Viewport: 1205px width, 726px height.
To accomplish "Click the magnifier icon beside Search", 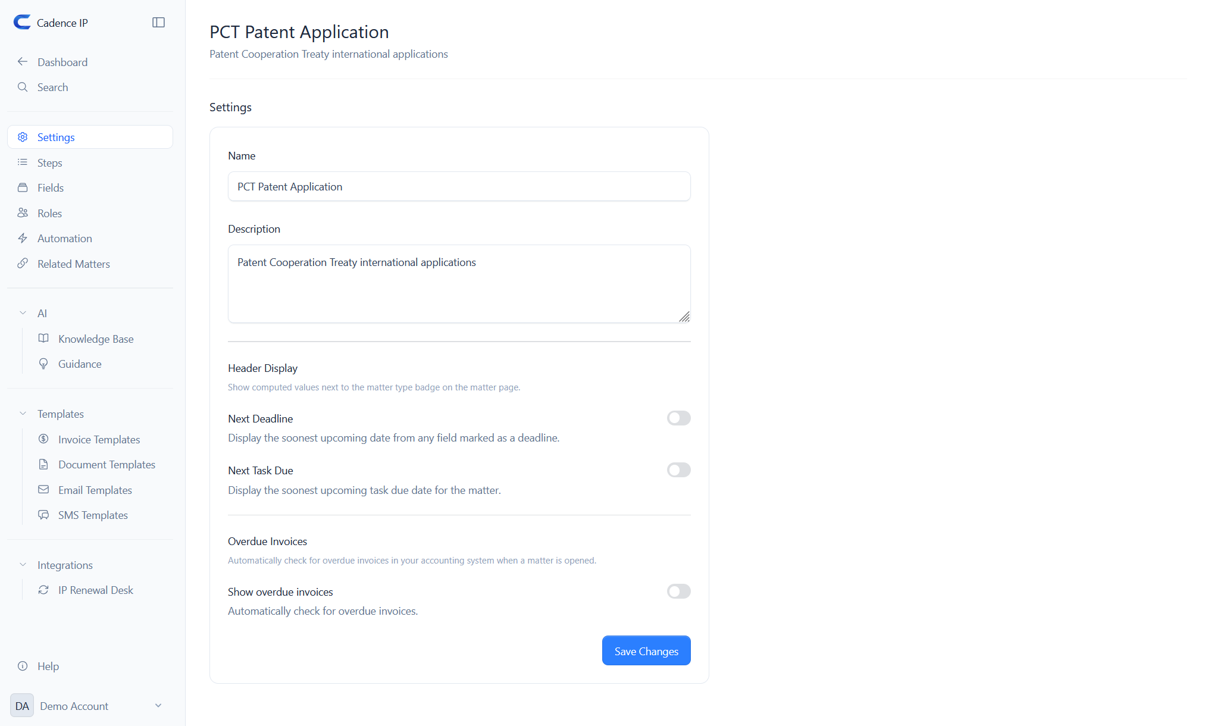I will (x=23, y=87).
